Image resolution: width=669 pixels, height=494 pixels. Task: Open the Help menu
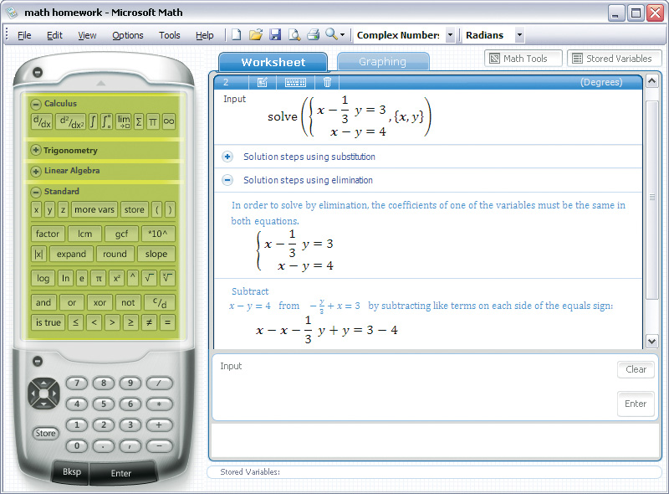click(204, 35)
